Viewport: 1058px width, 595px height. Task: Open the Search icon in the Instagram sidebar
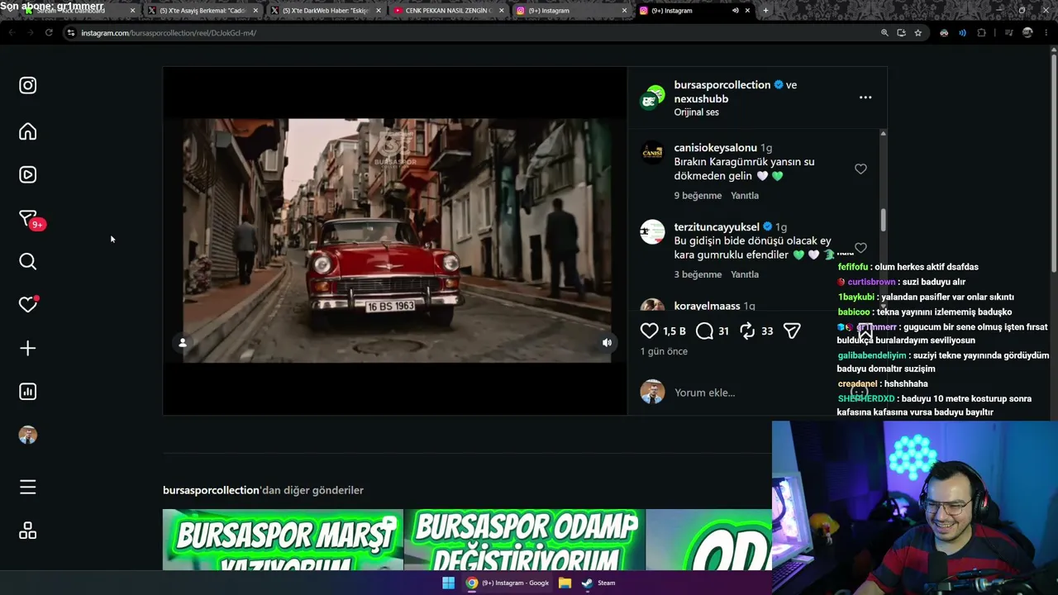pyautogui.click(x=28, y=262)
